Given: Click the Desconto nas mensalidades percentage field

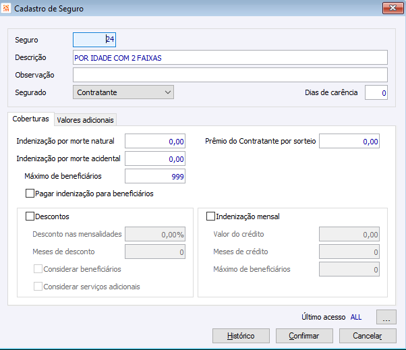Looking at the screenshot, I should (x=155, y=234).
